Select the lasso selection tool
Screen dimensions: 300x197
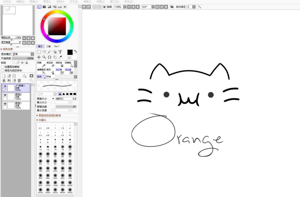(44, 52)
